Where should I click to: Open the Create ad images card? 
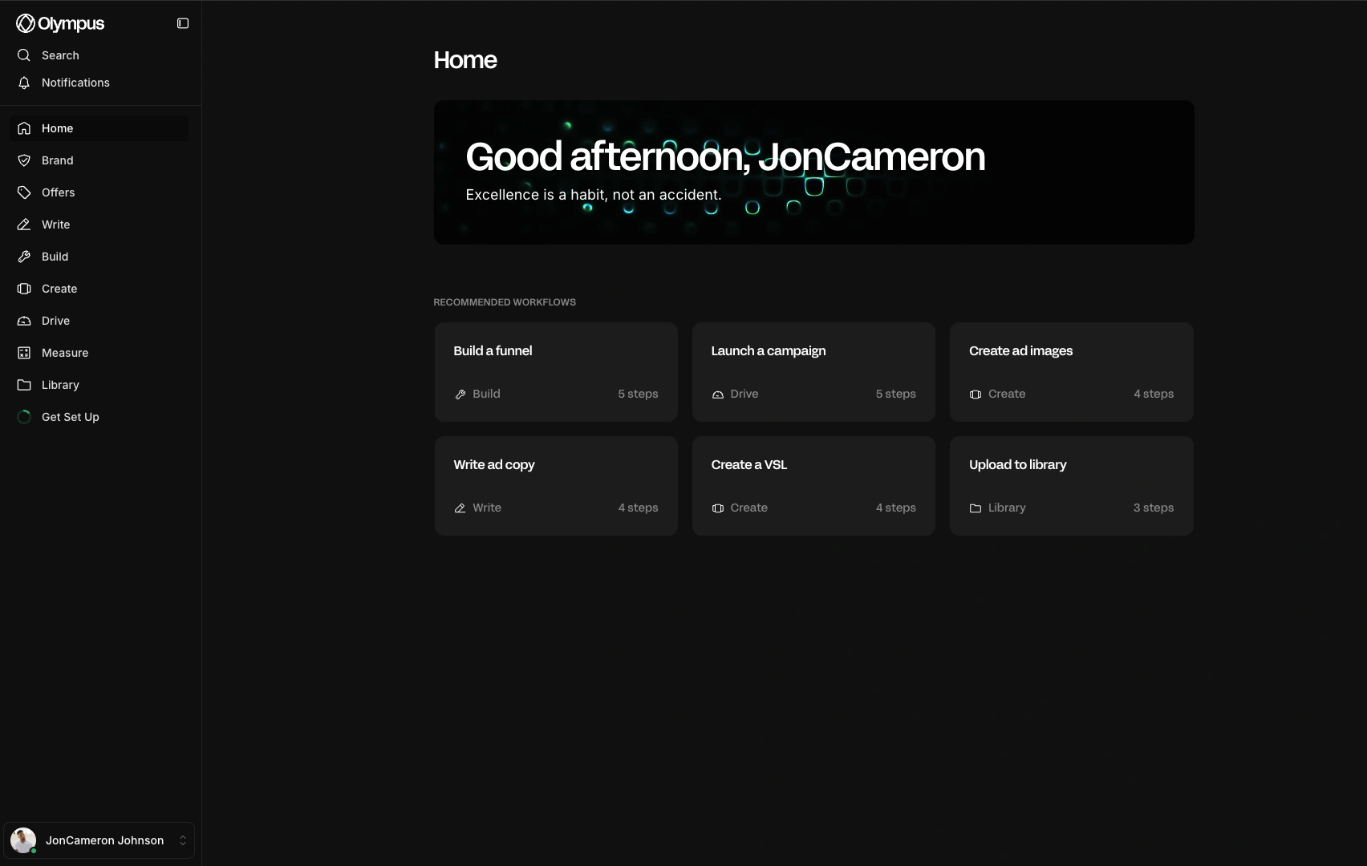point(1071,372)
